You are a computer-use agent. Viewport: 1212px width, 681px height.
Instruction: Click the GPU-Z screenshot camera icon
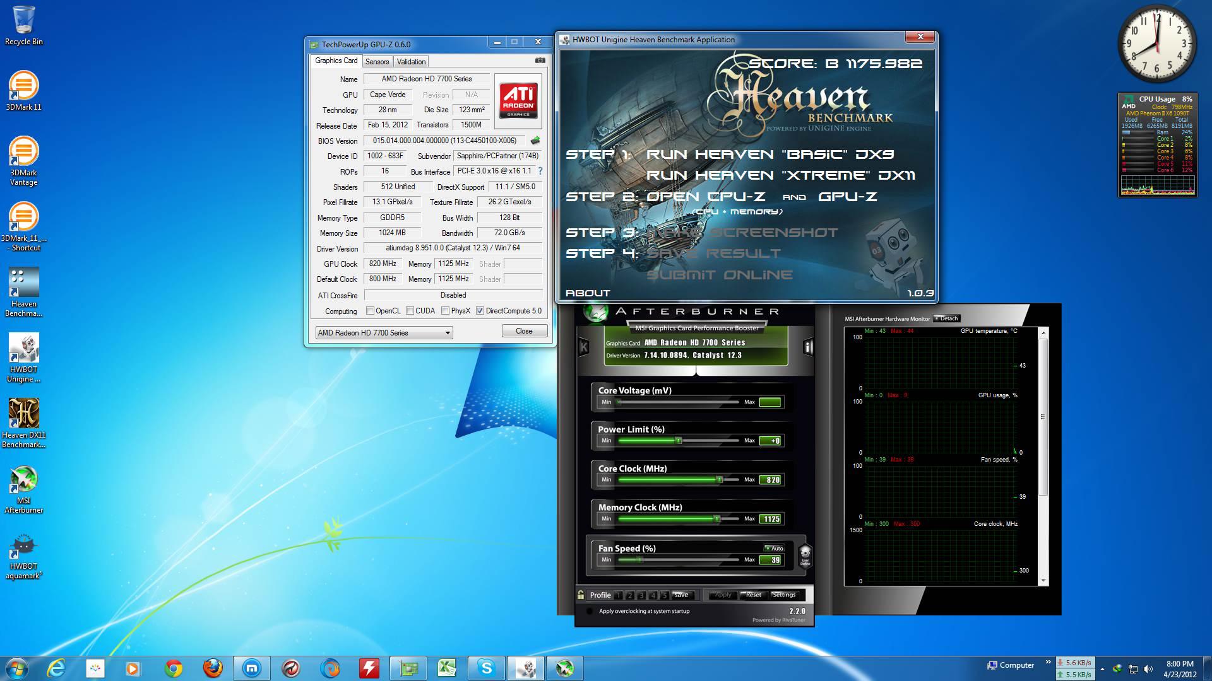tap(540, 61)
